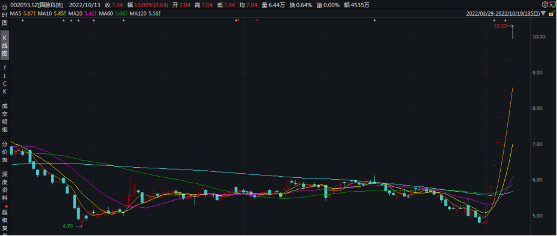This screenshot has width=557, height=236.
Task: Open the 深度资料 sidebar item
Action: (5, 186)
